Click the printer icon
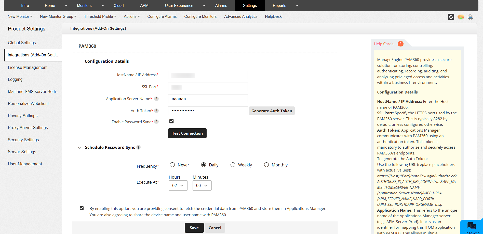483x234 pixels. point(471,17)
